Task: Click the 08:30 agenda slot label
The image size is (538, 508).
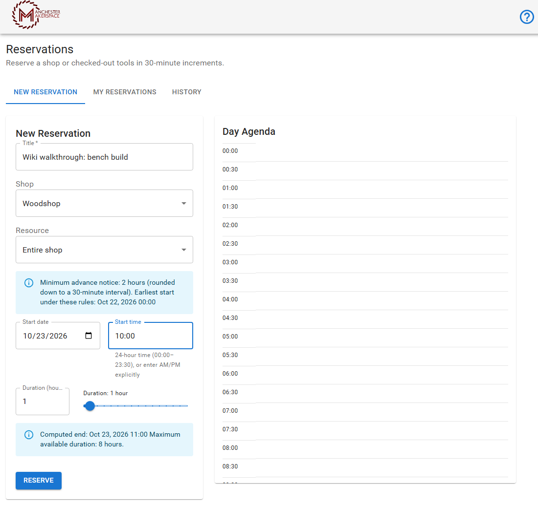Action: point(230,466)
